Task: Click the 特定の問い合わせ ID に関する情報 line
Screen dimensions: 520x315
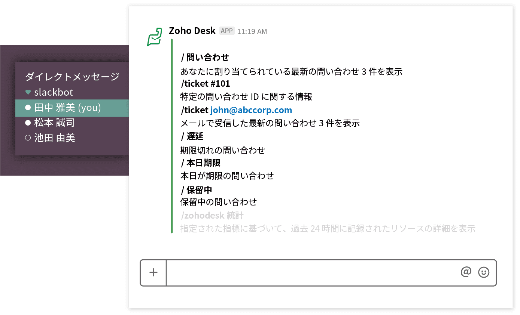Action: click(246, 97)
